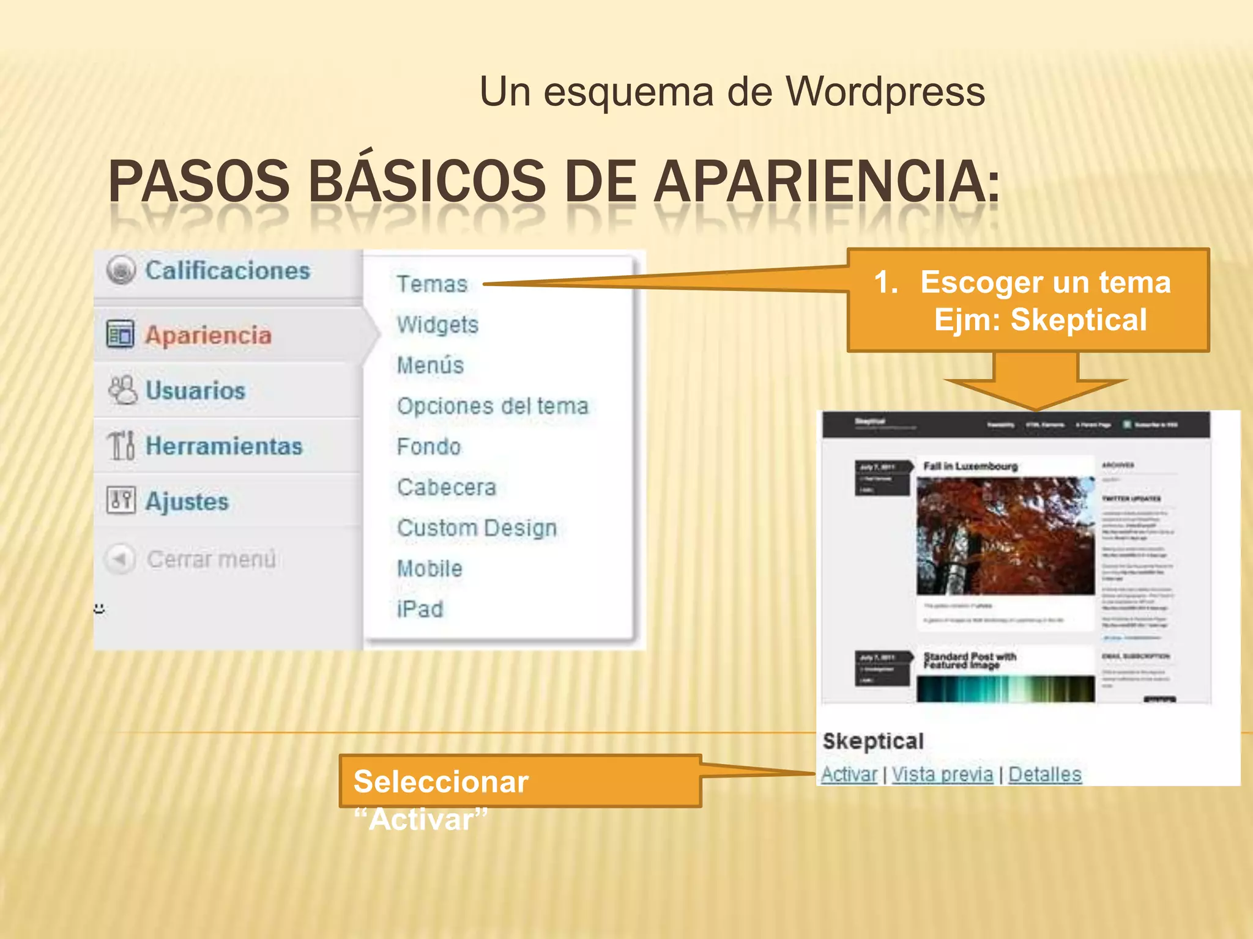
Task: Click the Herramientas tools icon
Action: coord(121,445)
